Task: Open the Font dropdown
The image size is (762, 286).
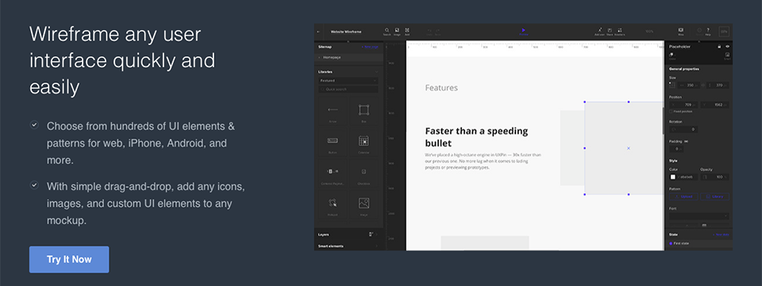Action: [699, 215]
